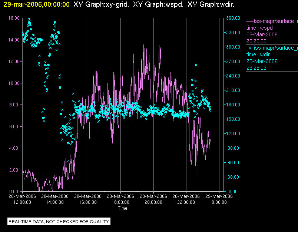Click the pink wspd legend entry iss-mapr/surface
The image size is (298, 232).
tap(276, 21)
